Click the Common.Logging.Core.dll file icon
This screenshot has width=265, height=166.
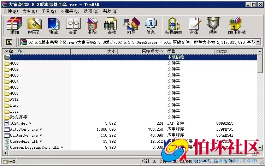click(7, 147)
